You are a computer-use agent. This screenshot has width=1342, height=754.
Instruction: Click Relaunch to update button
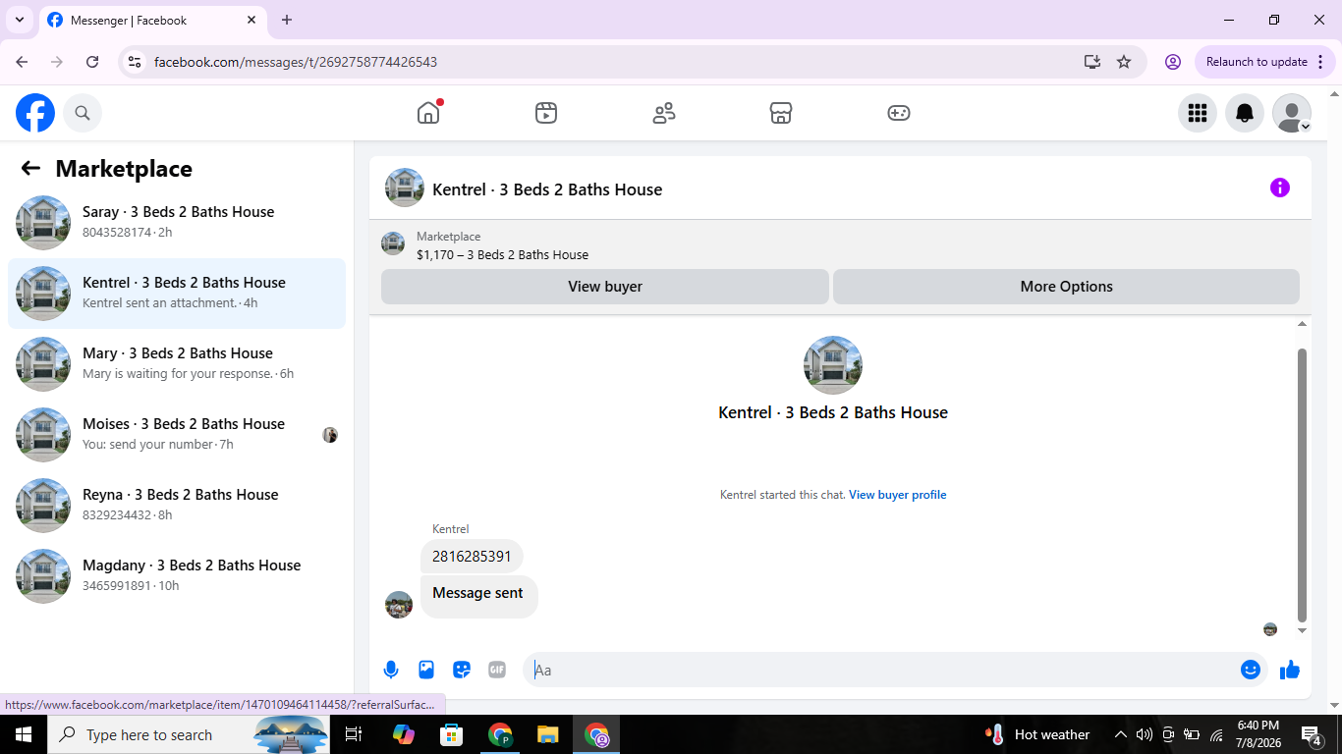coord(1266,62)
